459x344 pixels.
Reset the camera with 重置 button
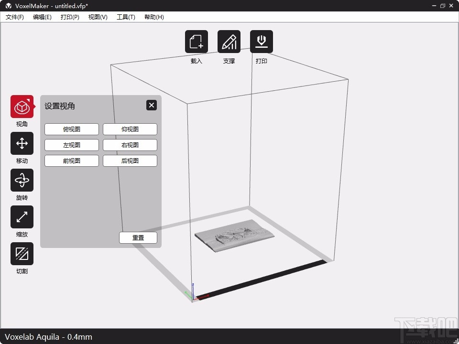click(x=138, y=237)
